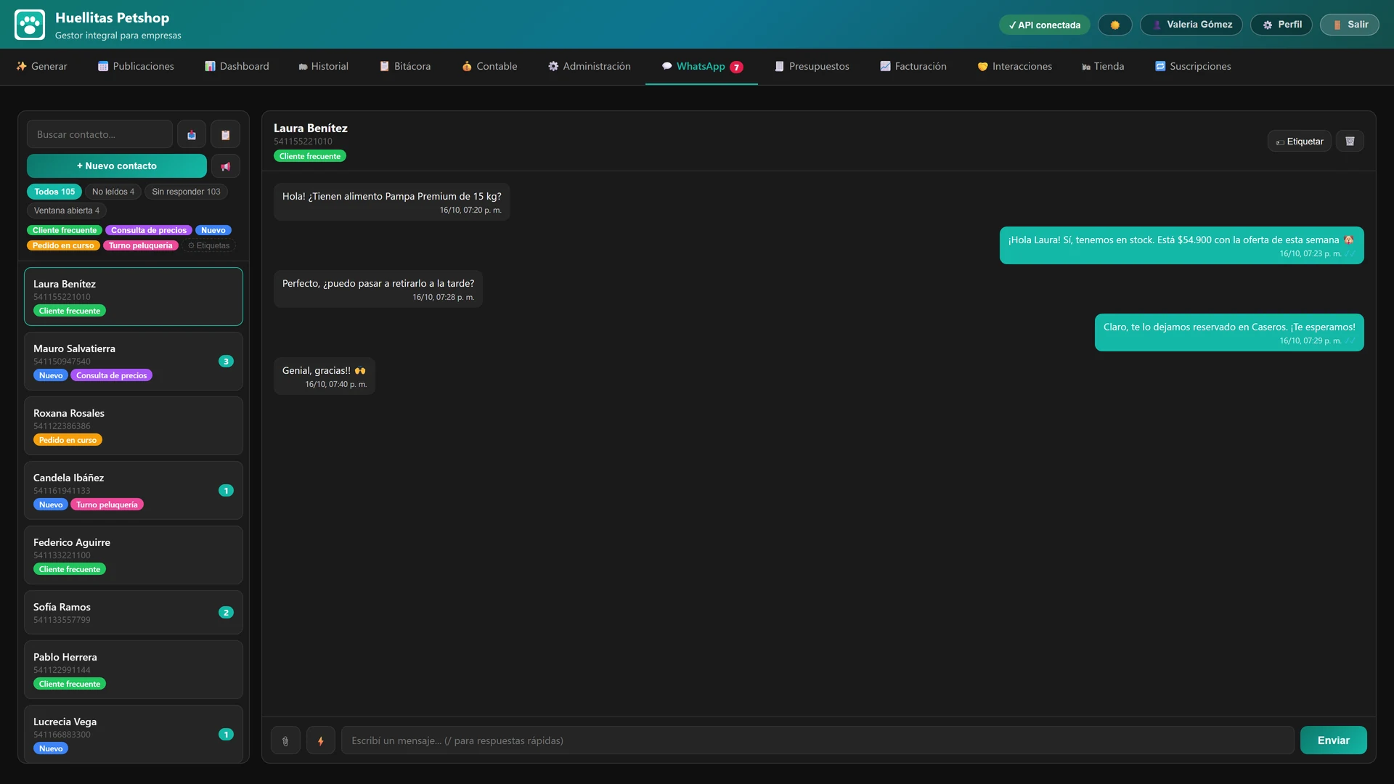
Task: Open the Perfil button
Action: click(1281, 25)
